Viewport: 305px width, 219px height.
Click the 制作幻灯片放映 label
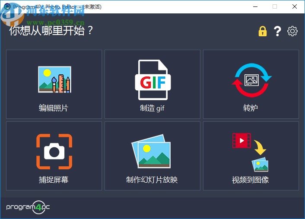pos(152,180)
